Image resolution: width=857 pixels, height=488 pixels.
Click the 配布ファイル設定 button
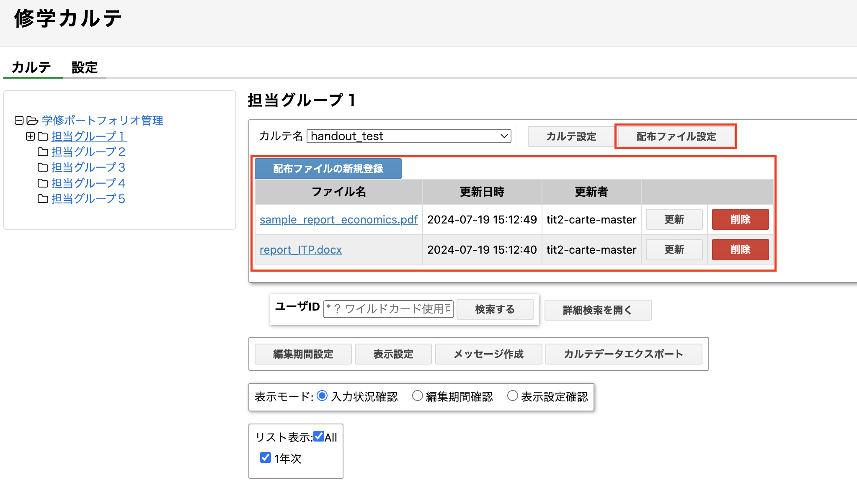click(x=676, y=136)
